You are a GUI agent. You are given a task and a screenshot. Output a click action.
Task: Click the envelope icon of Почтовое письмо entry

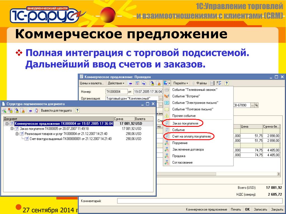(x=167, y=109)
